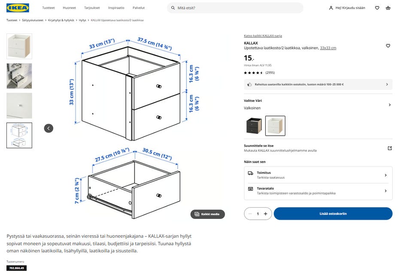Open the favorites heart icon in header
The height and width of the screenshot is (279, 412).
click(x=377, y=8)
